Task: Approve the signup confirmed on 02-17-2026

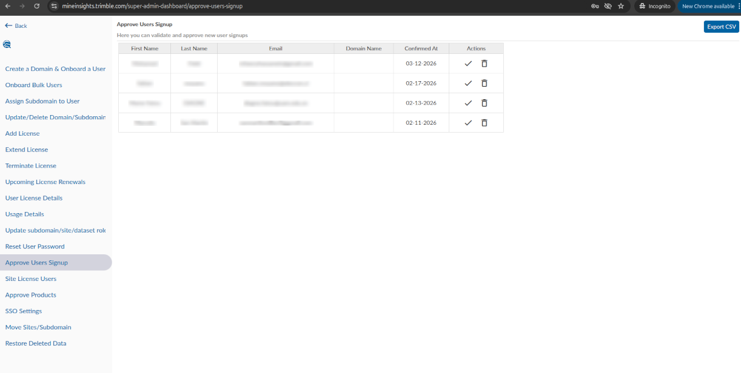Action: 468,84
